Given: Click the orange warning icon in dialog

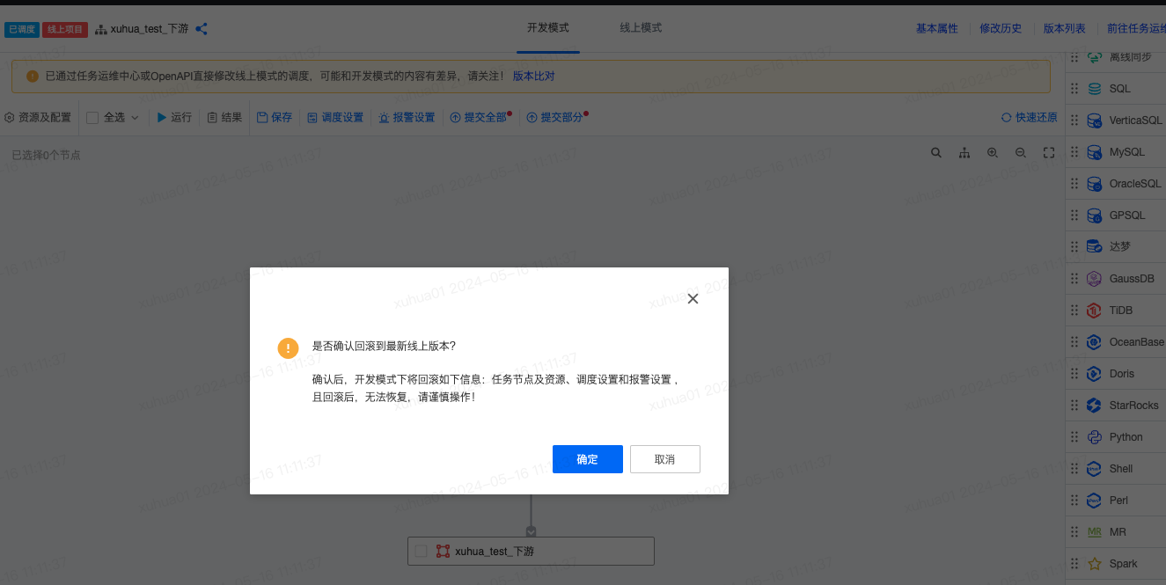Looking at the screenshot, I should pos(288,347).
